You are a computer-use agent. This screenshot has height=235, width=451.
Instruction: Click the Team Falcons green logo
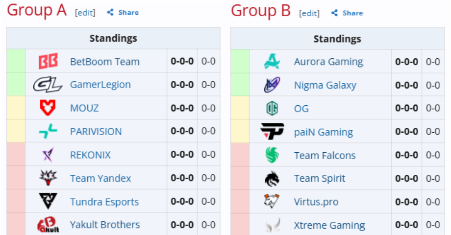[x=272, y=155]
